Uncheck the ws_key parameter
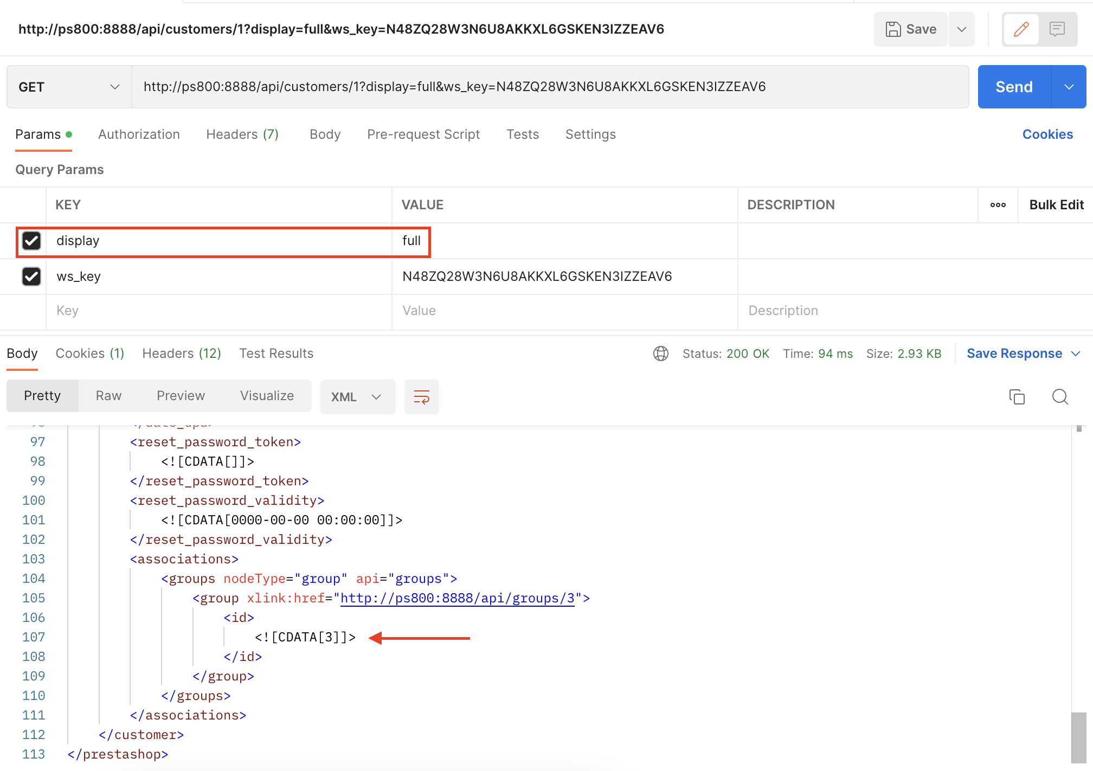The image size is (1093, 771). pyautogui.click(x=31, y=277)
